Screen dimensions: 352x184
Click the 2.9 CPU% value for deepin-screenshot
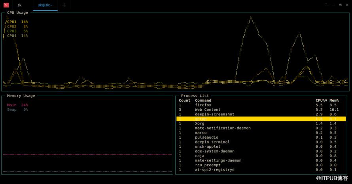point(319,114)
